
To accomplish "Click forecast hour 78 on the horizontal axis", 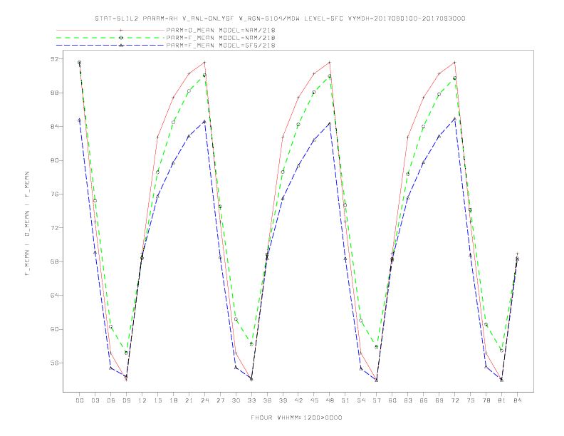I will tap(486, 400).
